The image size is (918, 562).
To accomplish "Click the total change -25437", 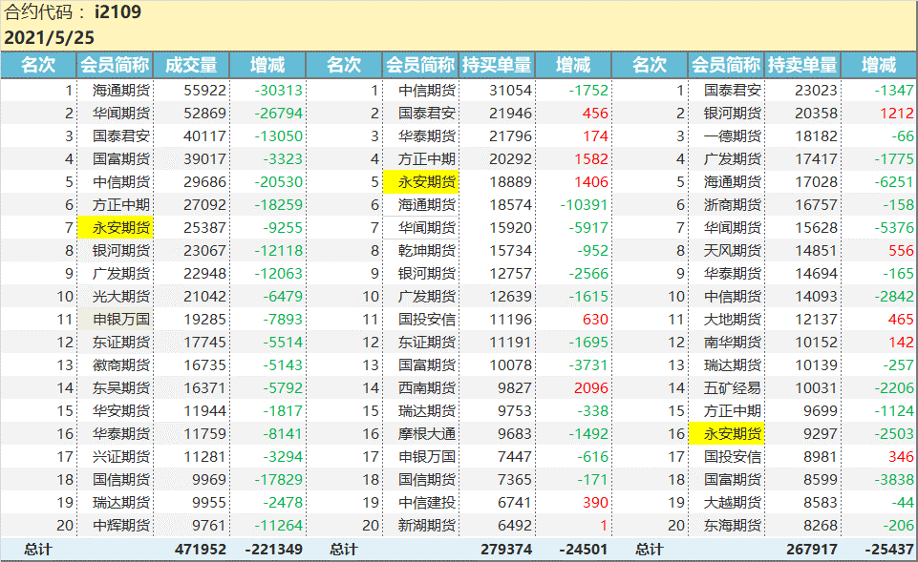I will 889,550.
